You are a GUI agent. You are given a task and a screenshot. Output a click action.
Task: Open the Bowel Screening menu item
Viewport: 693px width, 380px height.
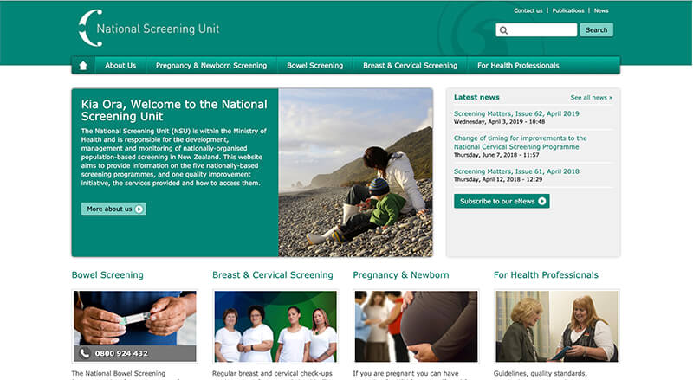coord(314,66)
